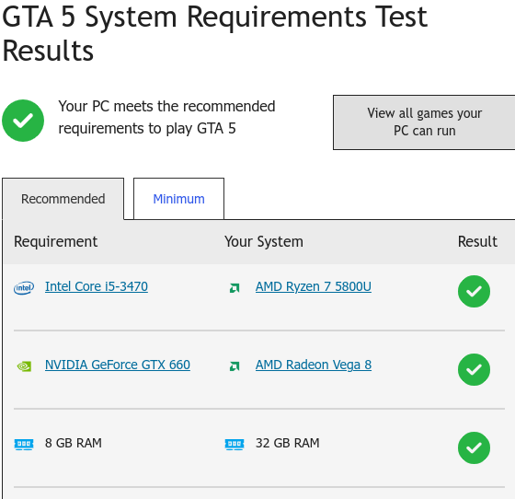Click the large green checkmark near recommended requirements message
515x499 pixels.
coord(23,121)
